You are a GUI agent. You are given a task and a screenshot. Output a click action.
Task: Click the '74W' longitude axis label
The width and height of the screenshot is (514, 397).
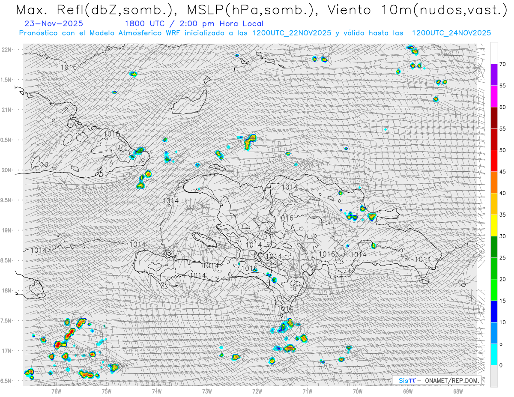click(x=156, y=391)
